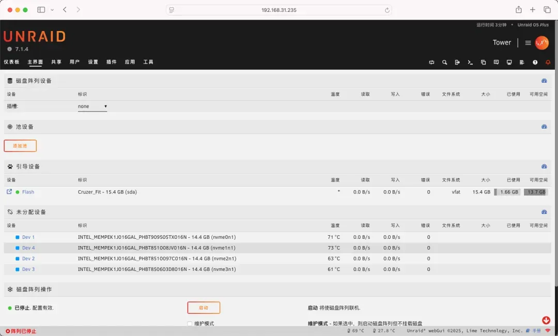The height and width of the screenshot is (336, 558).
Task: Open the system info monitor icon
Action: [509, 63]
